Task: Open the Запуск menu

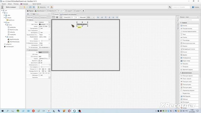Action: pyautogui.click(x=10, y=4)
